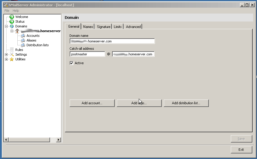The image size is (257, 159).
Task: Click the catch-all domain field after @
Action: (x=133, y=54)
